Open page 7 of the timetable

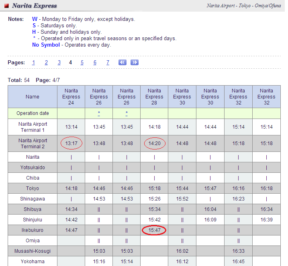[108, 63]
